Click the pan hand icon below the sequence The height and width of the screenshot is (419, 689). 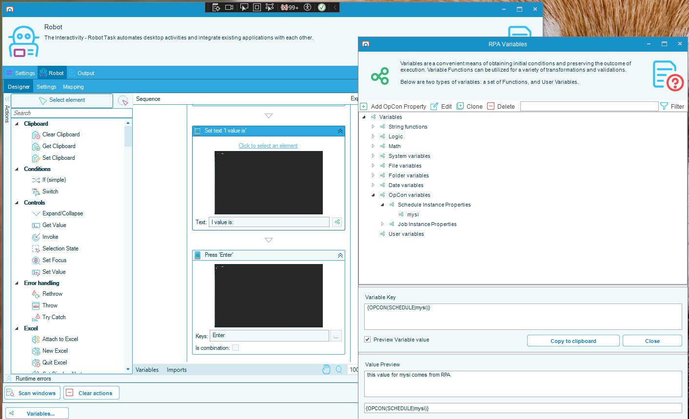click(326, 369)
